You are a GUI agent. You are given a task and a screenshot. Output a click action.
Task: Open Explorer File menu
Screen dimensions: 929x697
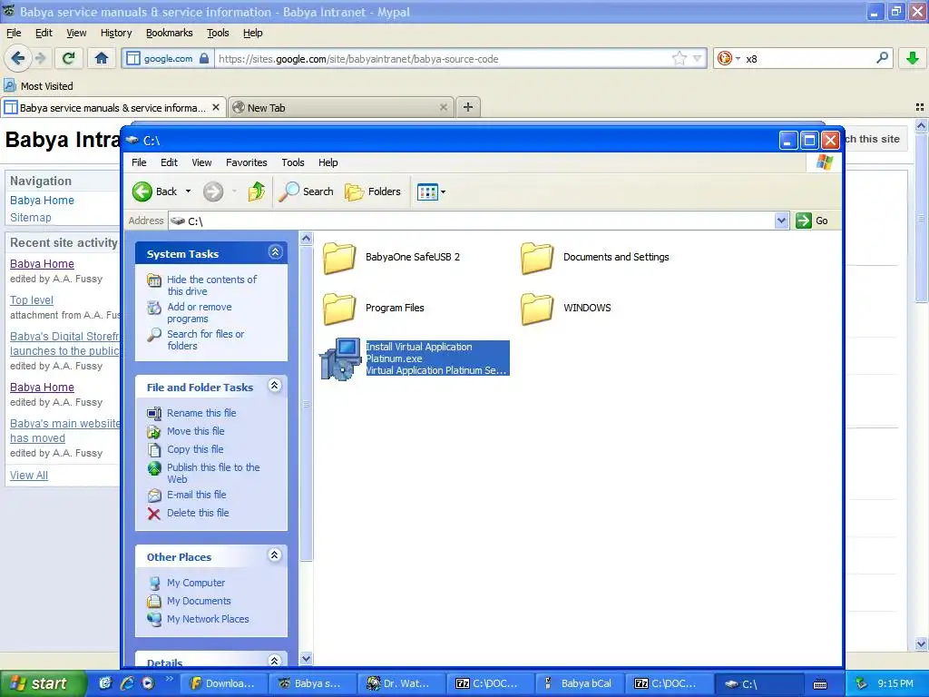click(139, 162)
